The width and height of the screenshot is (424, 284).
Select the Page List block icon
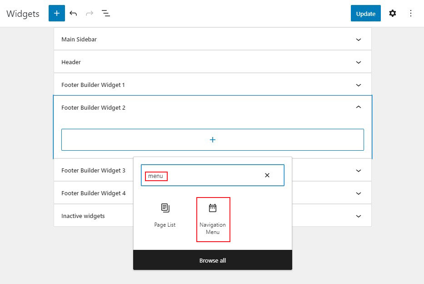click(x=165, y=208)
